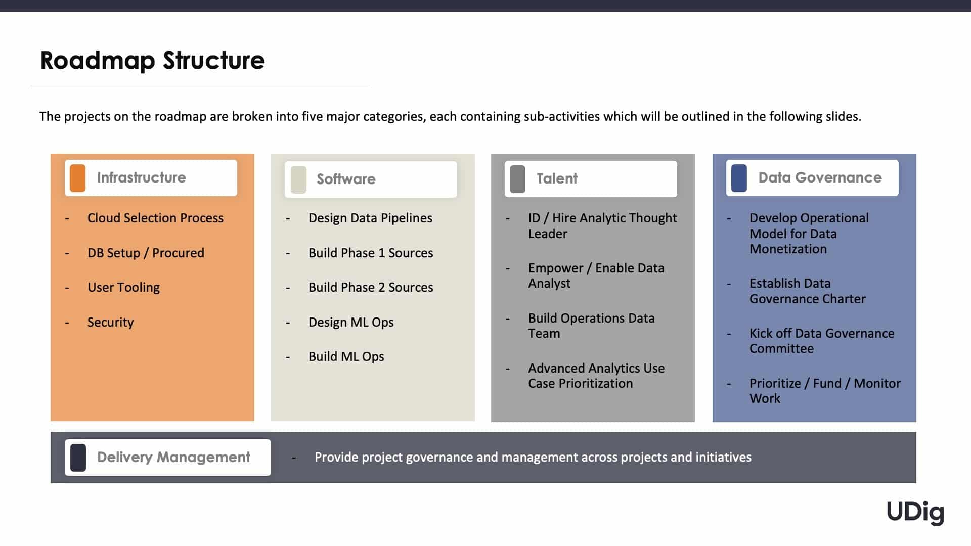The image size is (971, 546).
Task: Select the Software header label
Action: pos(346,179)
